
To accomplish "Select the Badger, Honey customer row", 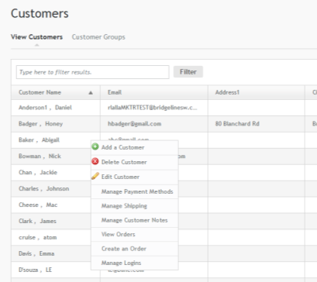I will (164, 124).
